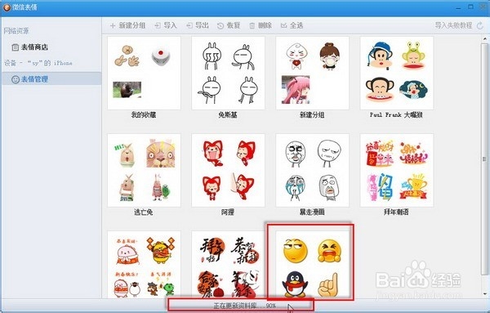
Task: Select the cartoon 恭喜发财 emoticon group
Action: click(x=144, y=264)
